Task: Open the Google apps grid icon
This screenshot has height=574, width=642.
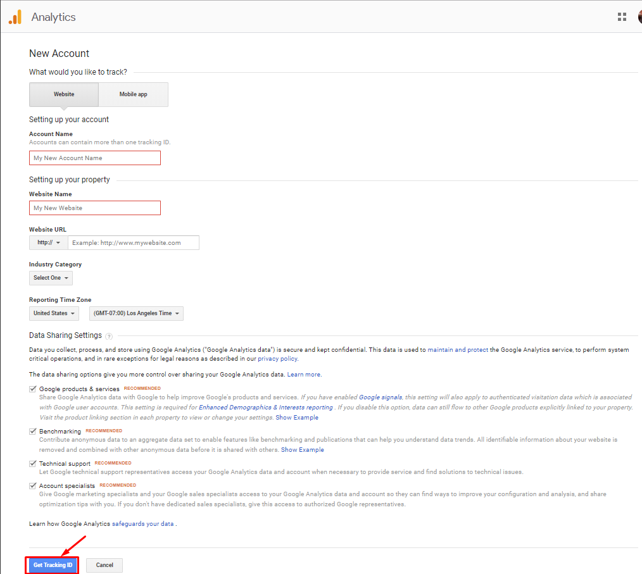Action: click(x=622, y=17)
